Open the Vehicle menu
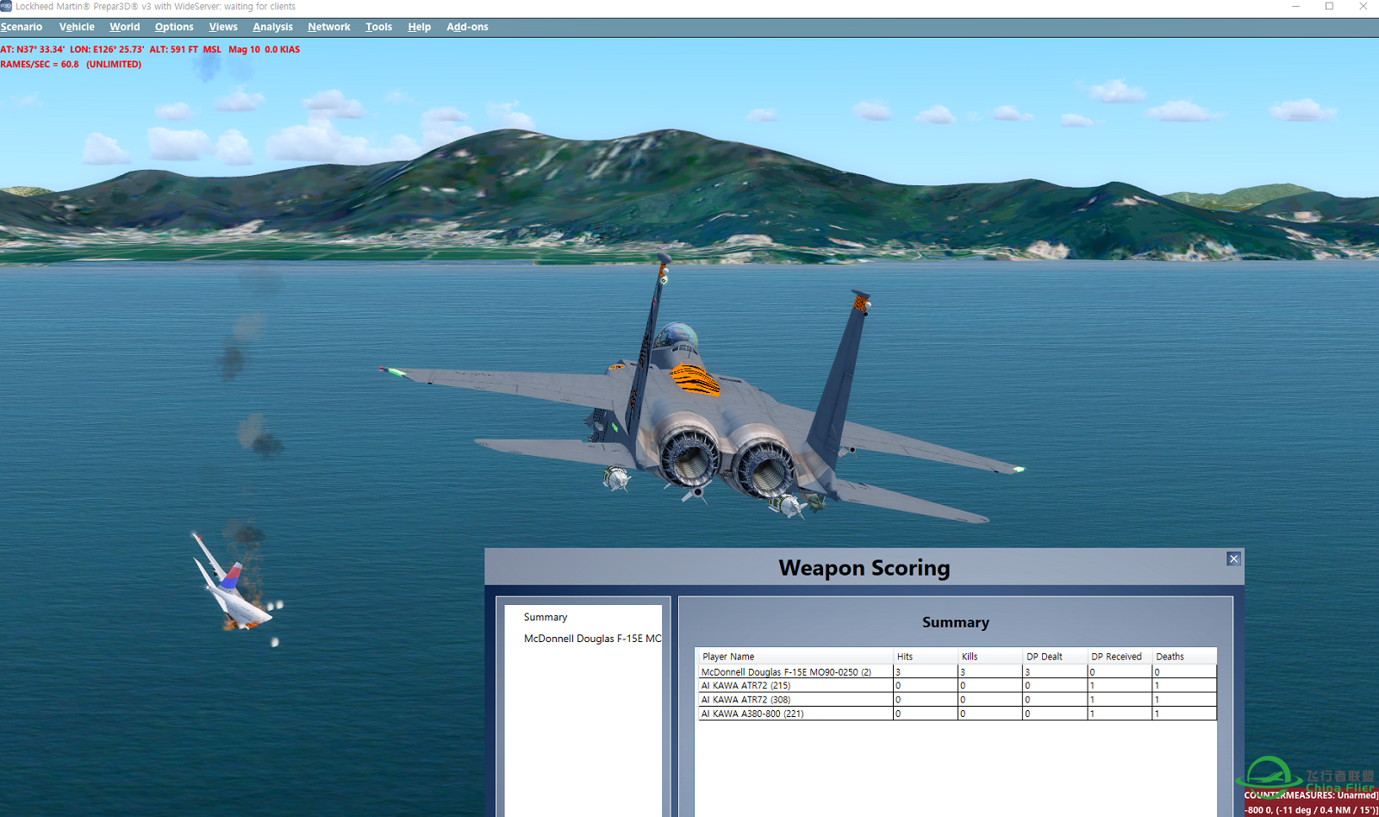 pyautogui.click(x=77, y=27)
